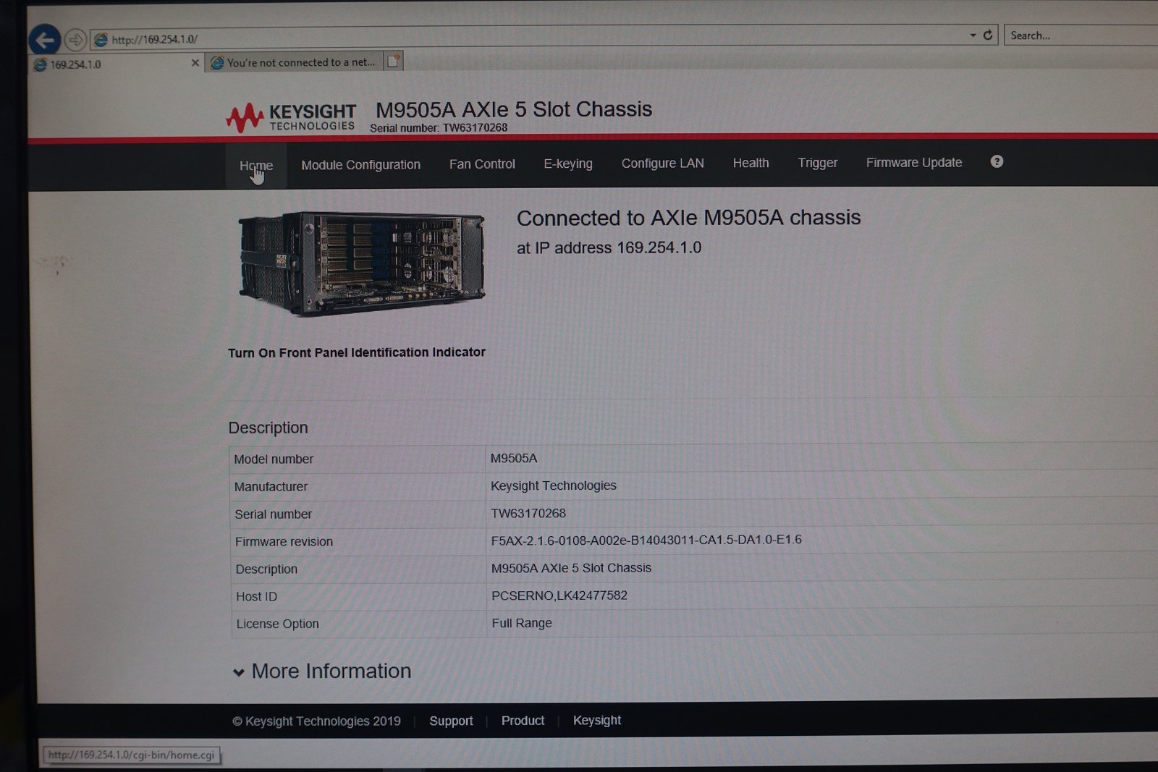Screen dimensions: 1158x772
Task: Click the Refresh icon in the address bar
Action: click(987, 35)
